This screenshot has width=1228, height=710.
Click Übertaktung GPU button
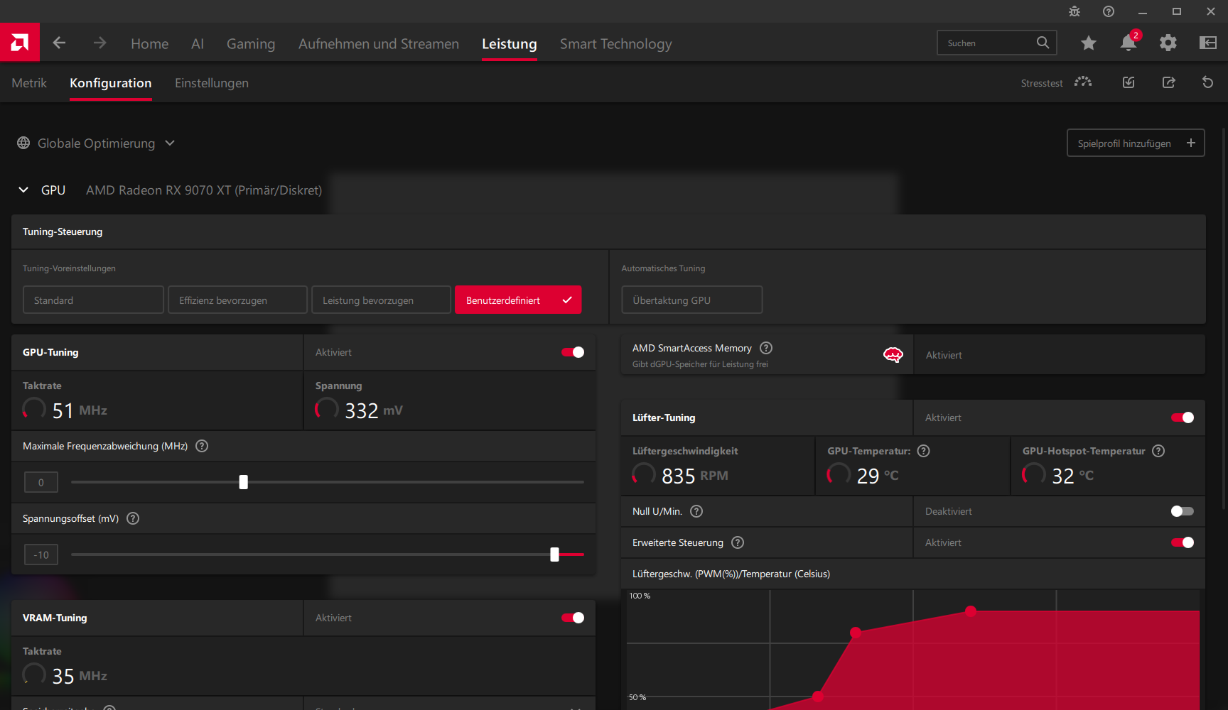692,300
